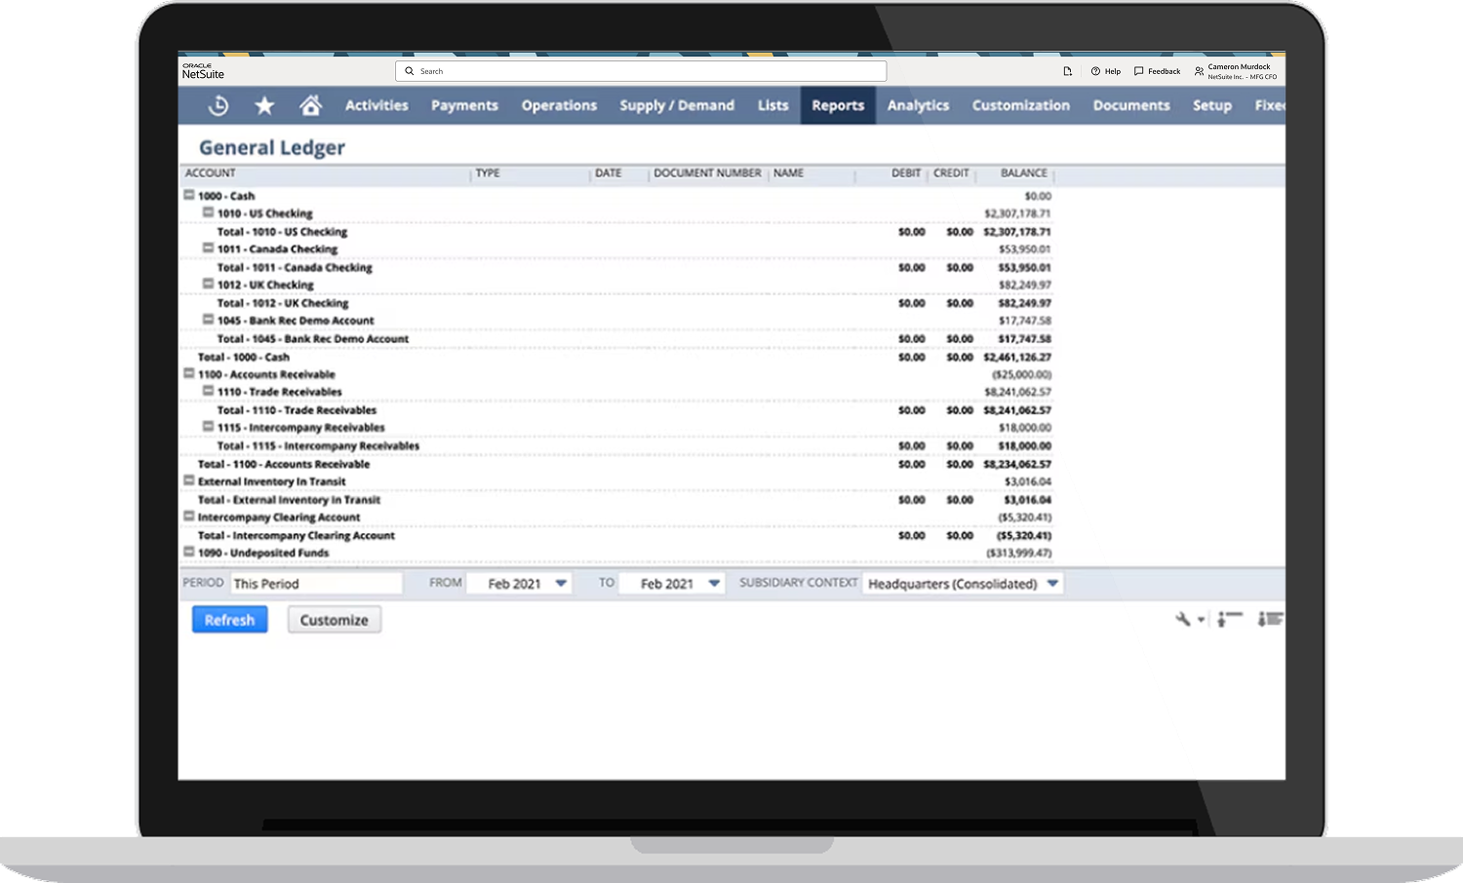Collapse Intercompany Clearing Account row
Screen dimensions: 1463x883
[x=189, y=517]
